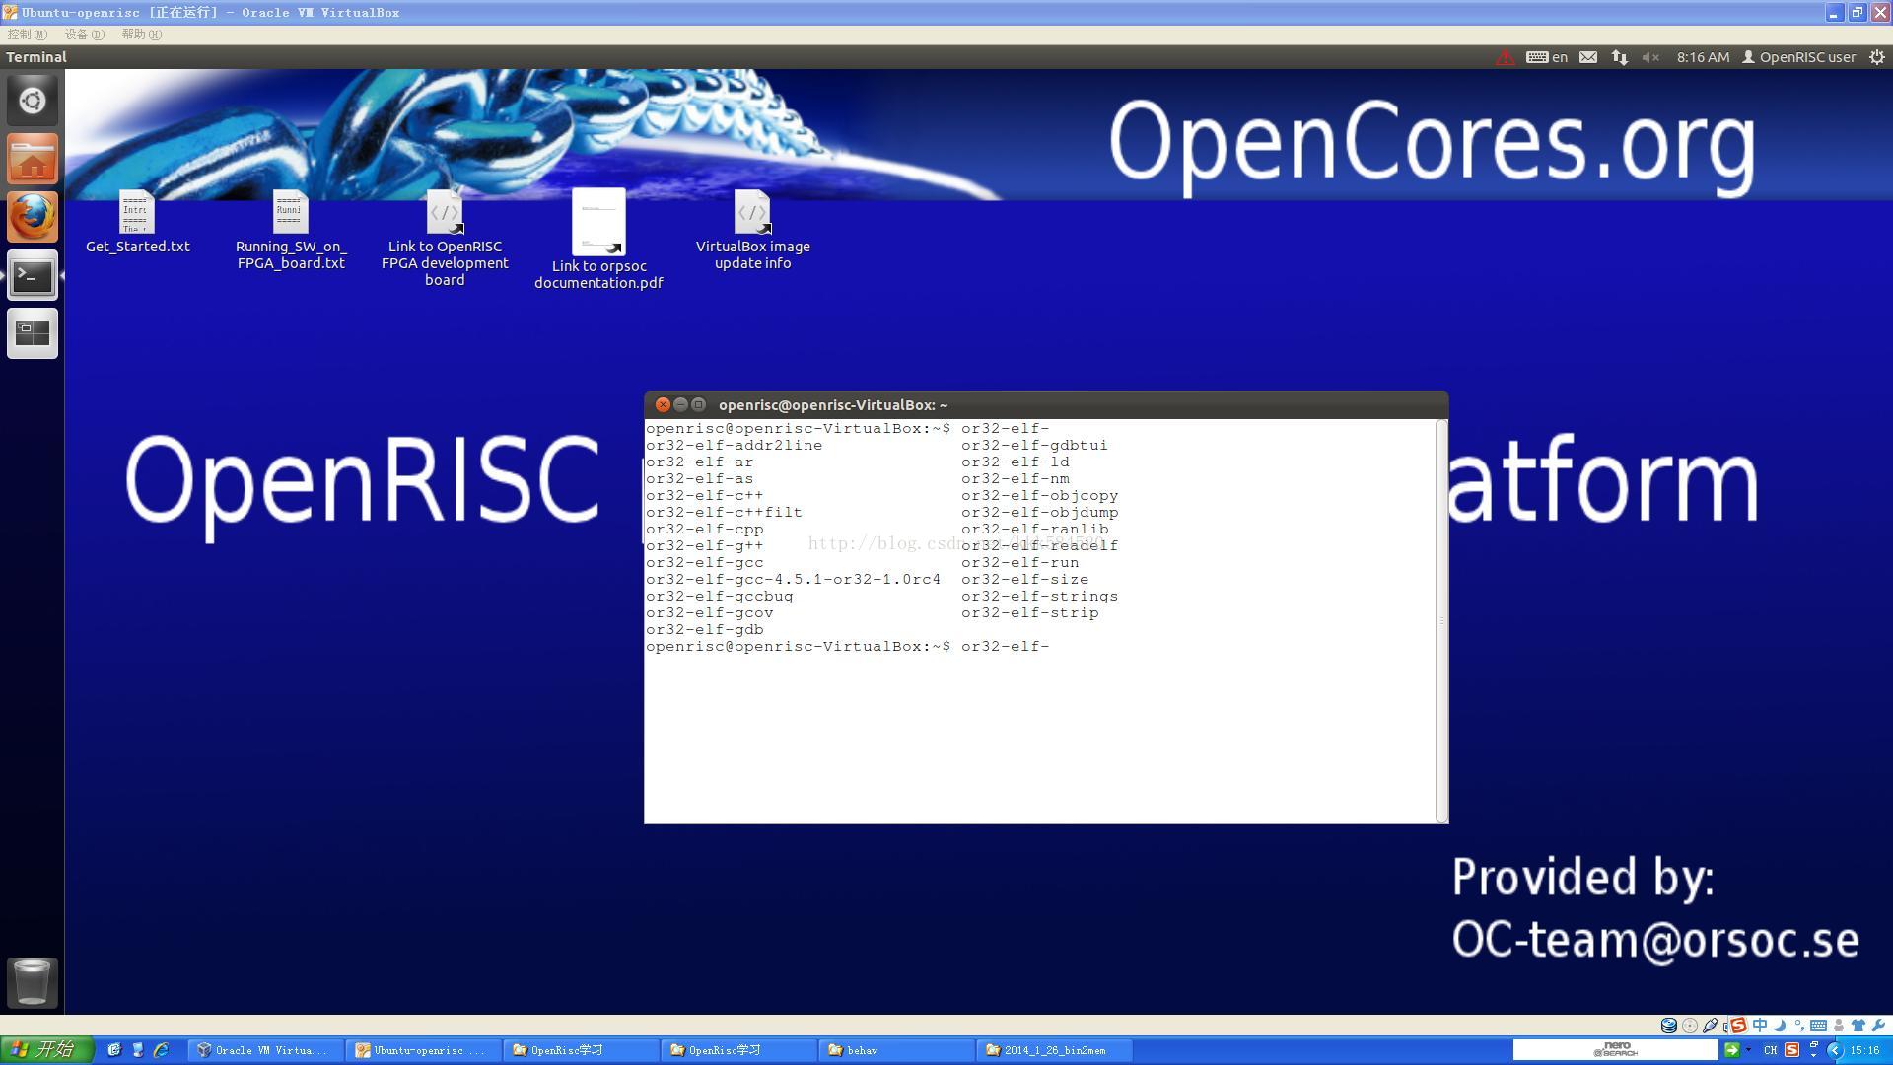1893x1065 pixels.
Task: Click the terminal window vertical scrollbar
Action: (1441, 621)
